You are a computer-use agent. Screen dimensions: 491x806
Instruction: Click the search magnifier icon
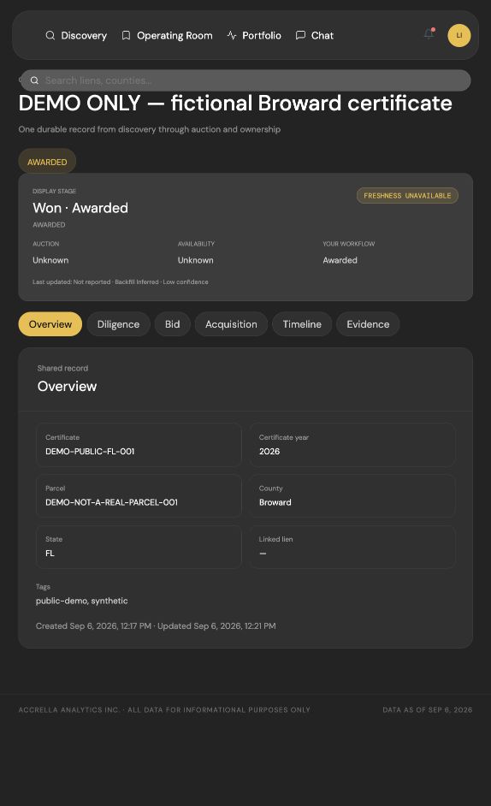tap(34, 80)
